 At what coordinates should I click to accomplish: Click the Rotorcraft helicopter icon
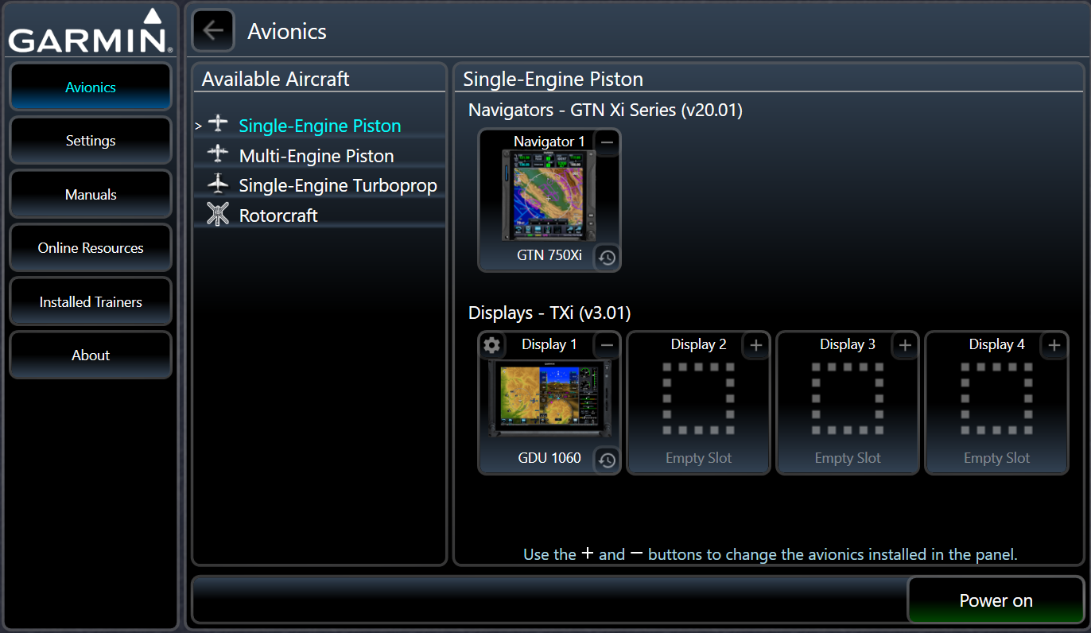point(218,215)
